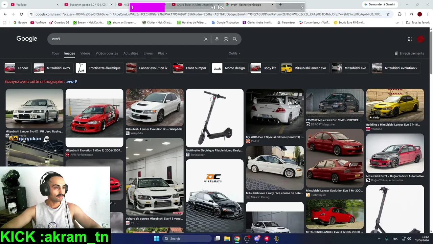
Task: View site information icon in address bar
Action: 31,14
